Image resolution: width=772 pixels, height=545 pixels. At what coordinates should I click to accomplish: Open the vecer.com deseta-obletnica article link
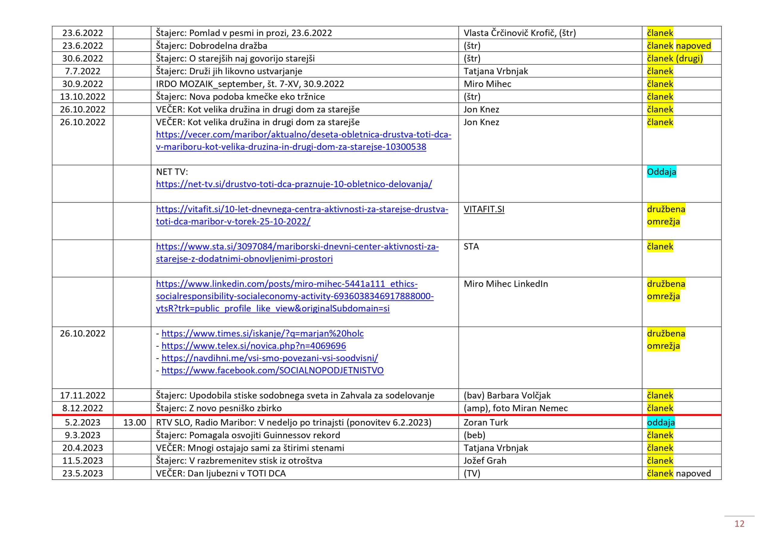tap(303, 135)
